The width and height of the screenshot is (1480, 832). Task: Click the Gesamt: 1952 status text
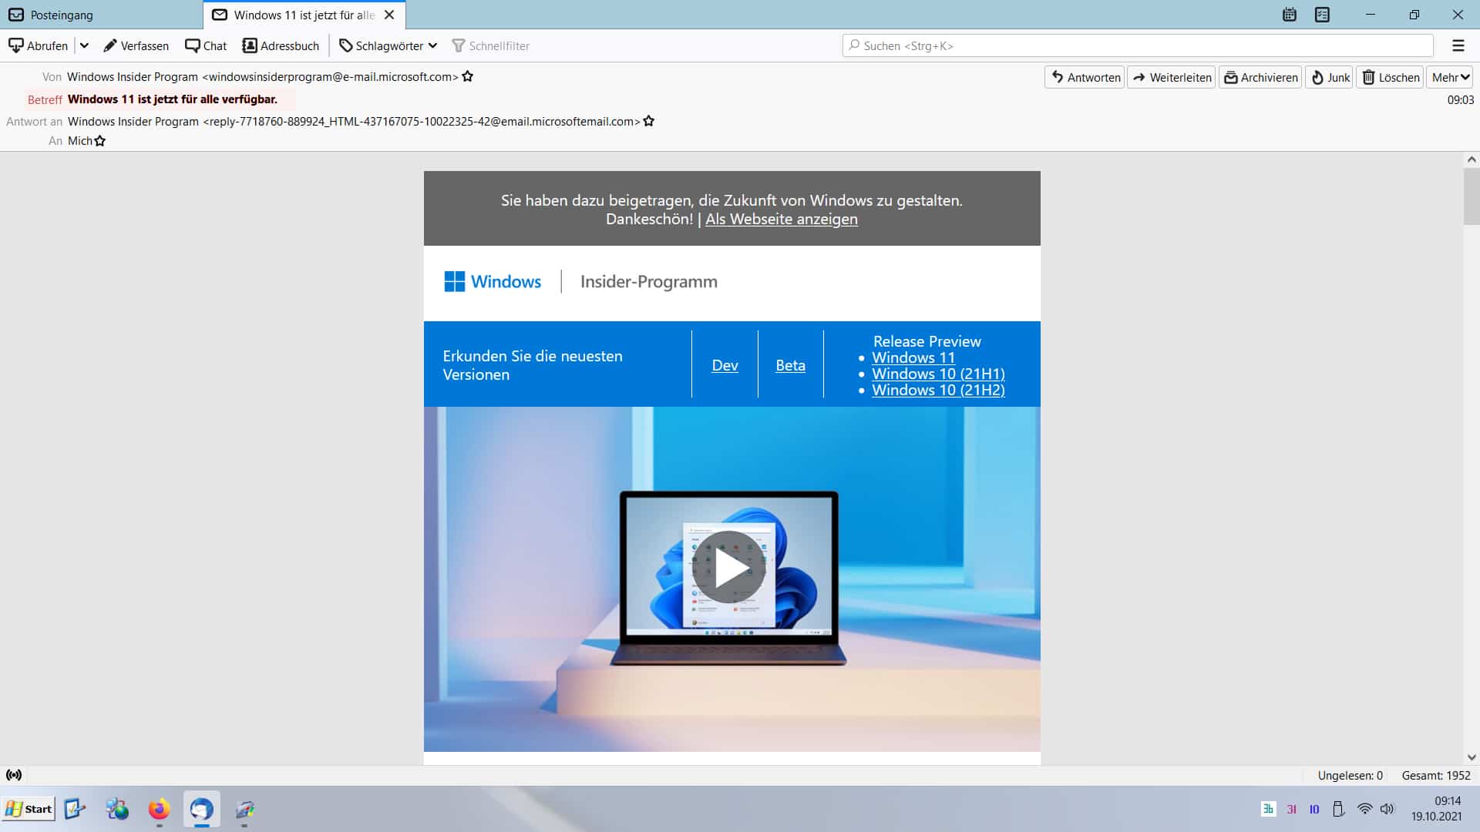point(1435,776)
